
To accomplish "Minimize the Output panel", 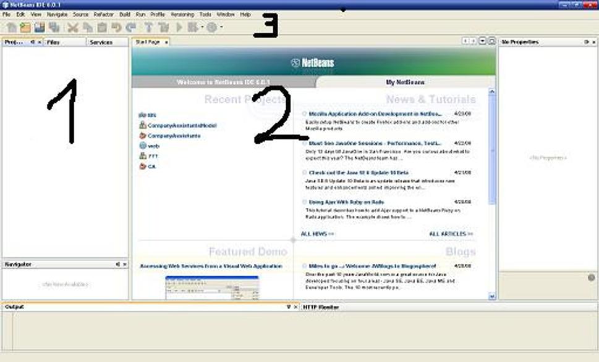I will 289,306.
